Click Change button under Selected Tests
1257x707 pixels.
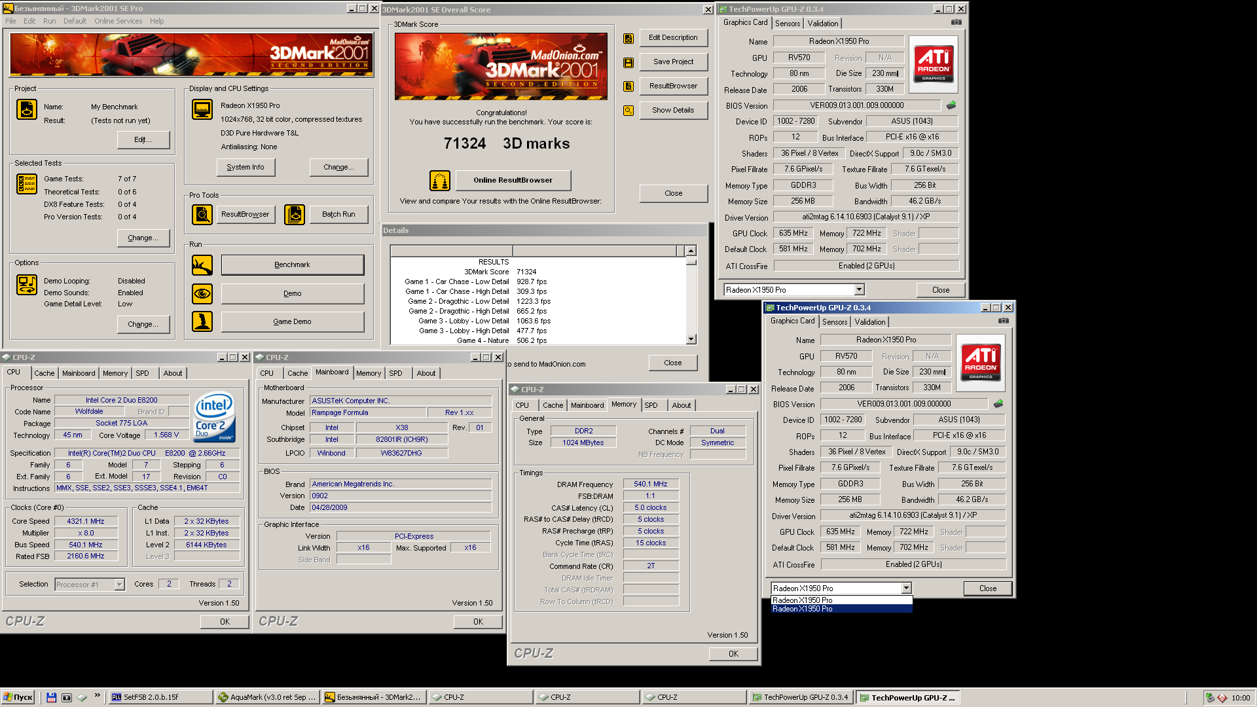pyautogui.click(x=143, y=238)
